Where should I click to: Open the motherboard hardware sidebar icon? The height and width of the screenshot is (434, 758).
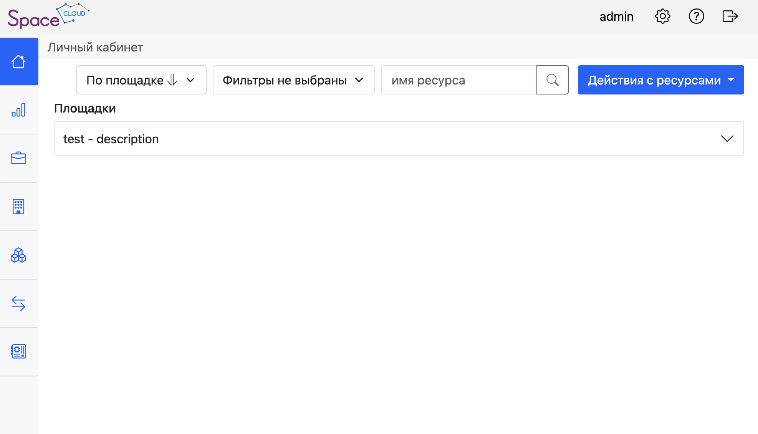coord(18,351)
